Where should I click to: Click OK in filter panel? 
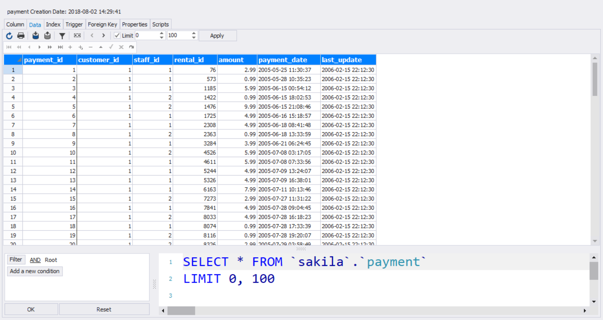point(31,309)
